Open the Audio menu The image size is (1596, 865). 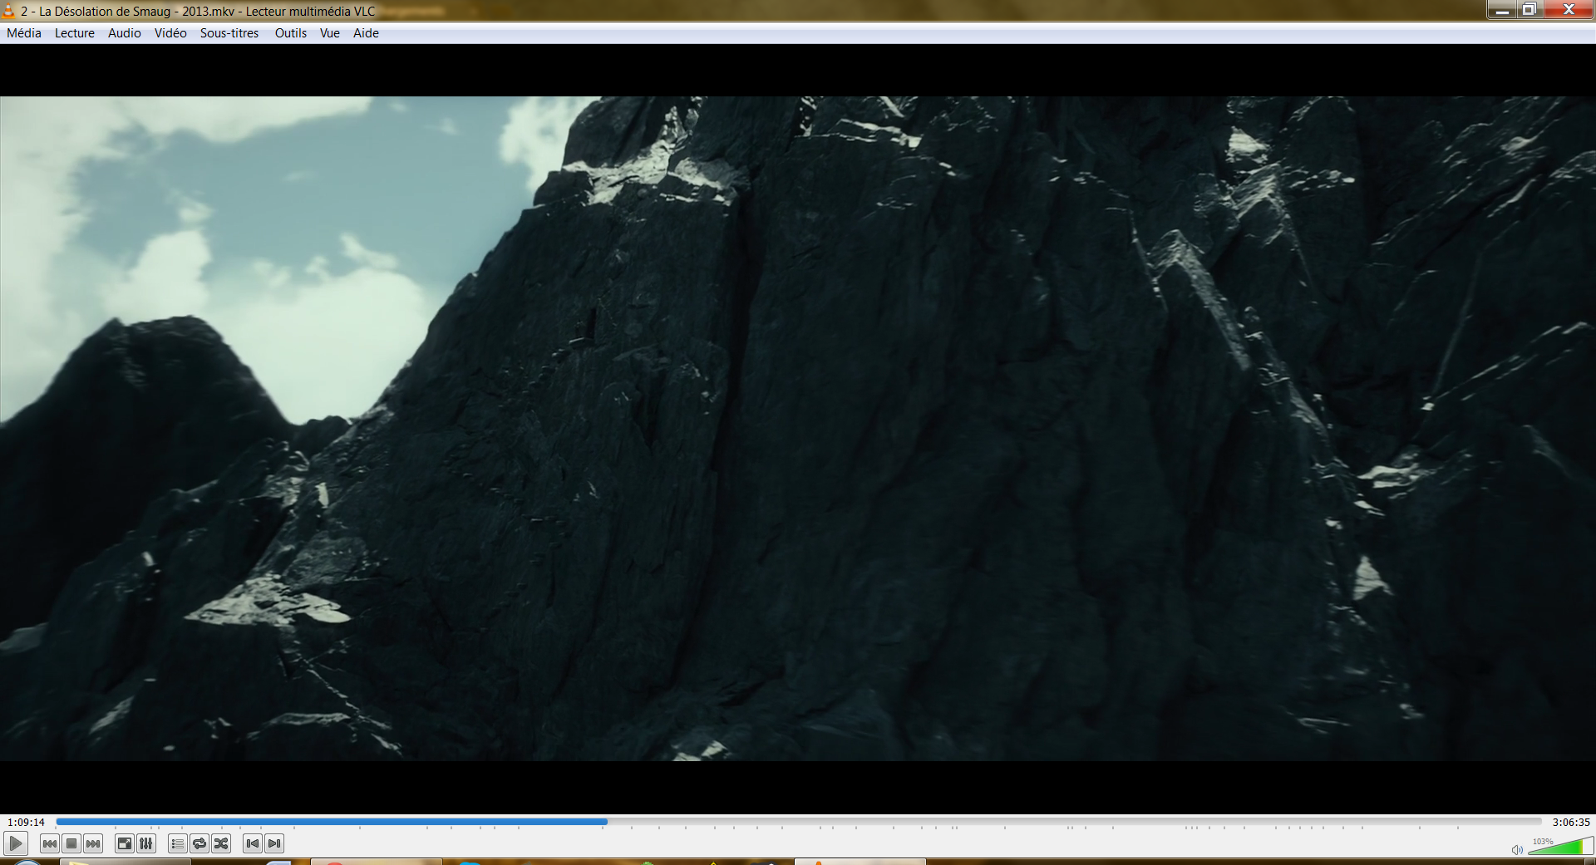click(x=125, y=33)
